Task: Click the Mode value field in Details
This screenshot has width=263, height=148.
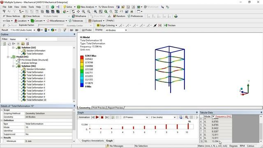Action: (48, 127)
